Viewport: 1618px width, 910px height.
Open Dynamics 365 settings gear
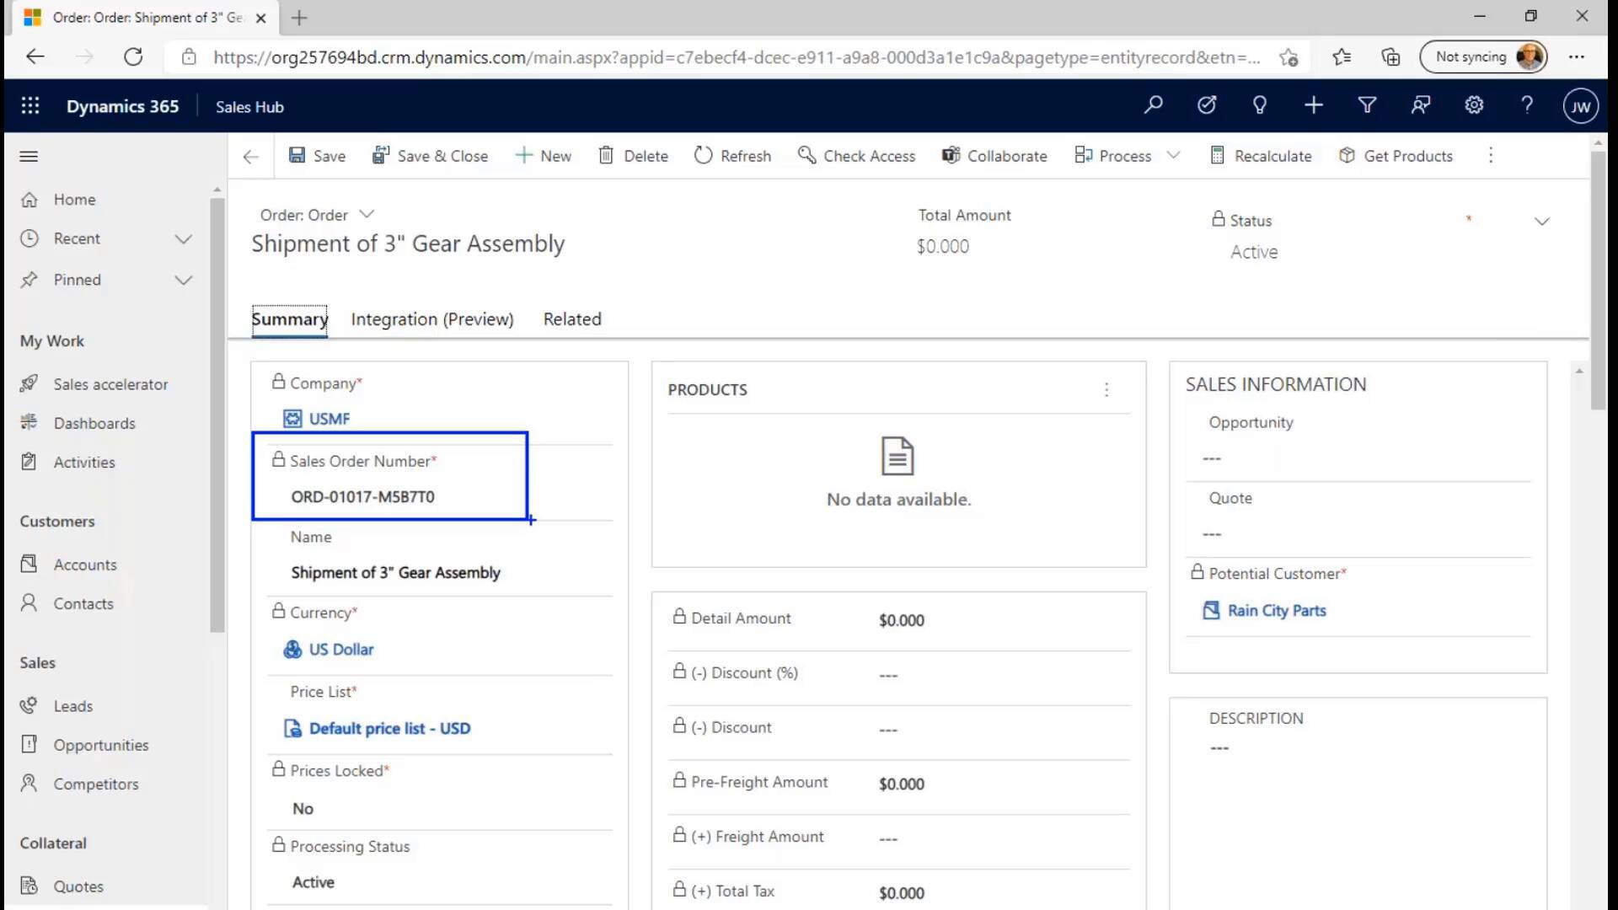(x=1474, y=104)
